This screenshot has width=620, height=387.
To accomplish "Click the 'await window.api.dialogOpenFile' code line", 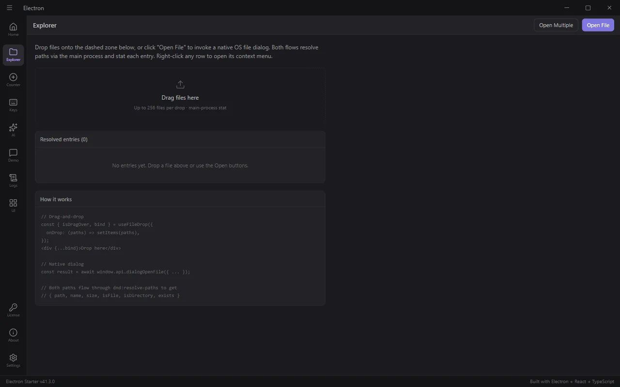I will tap(116, 272).
